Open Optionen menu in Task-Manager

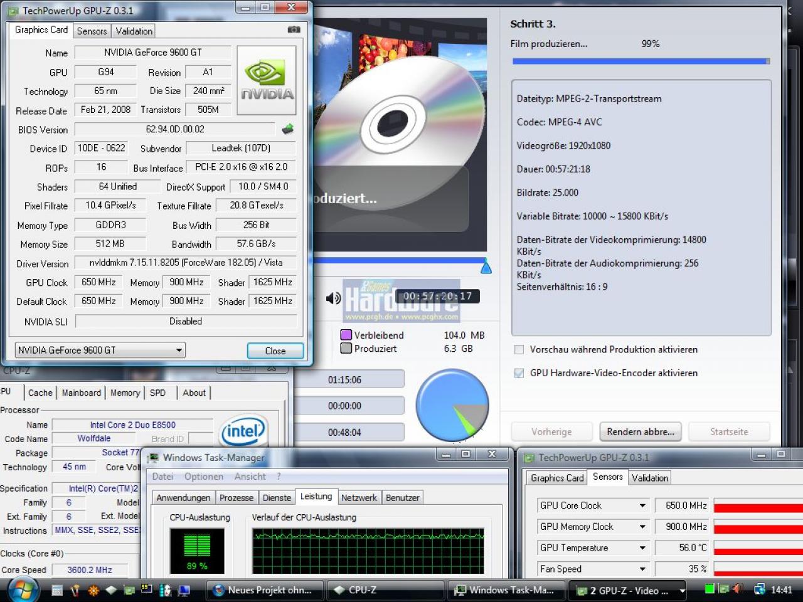[203, 477]
